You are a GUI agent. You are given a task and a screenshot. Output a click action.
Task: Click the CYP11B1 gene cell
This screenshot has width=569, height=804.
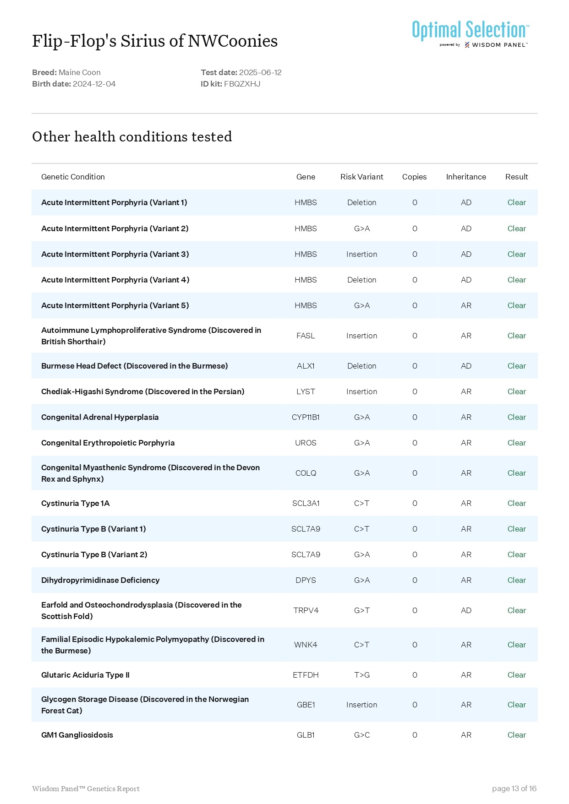click(306, 417)
